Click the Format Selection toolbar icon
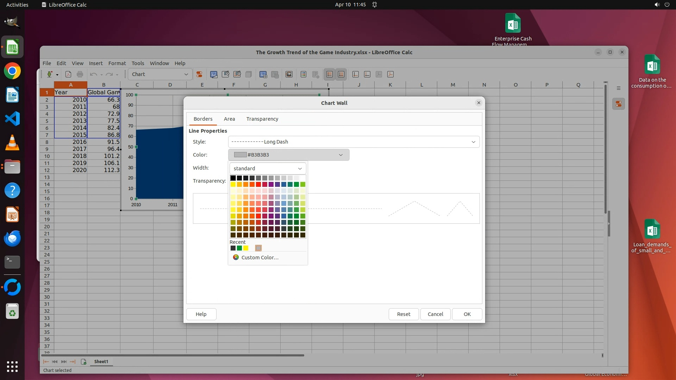 point(199,74)
